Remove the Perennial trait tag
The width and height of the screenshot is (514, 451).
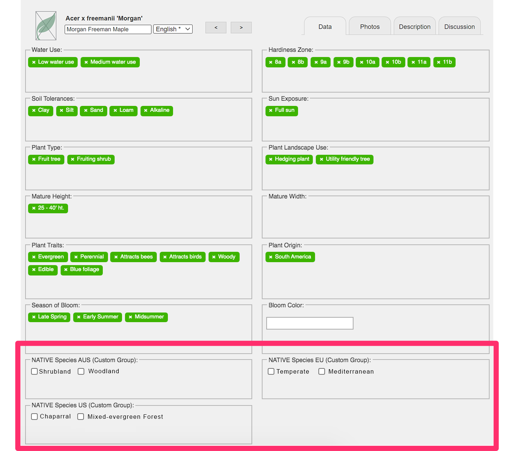(76, 257)
